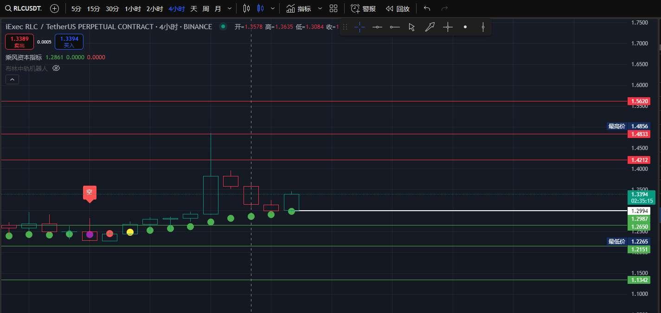Click the red 卖出 sell button at 1.3389
Viewport: 661px width, 313px height.
point(19,42)
